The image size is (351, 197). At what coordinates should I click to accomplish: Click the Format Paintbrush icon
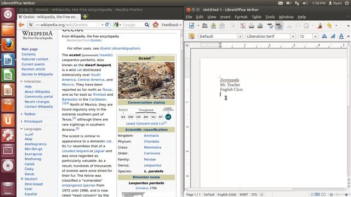click(320, 26)
